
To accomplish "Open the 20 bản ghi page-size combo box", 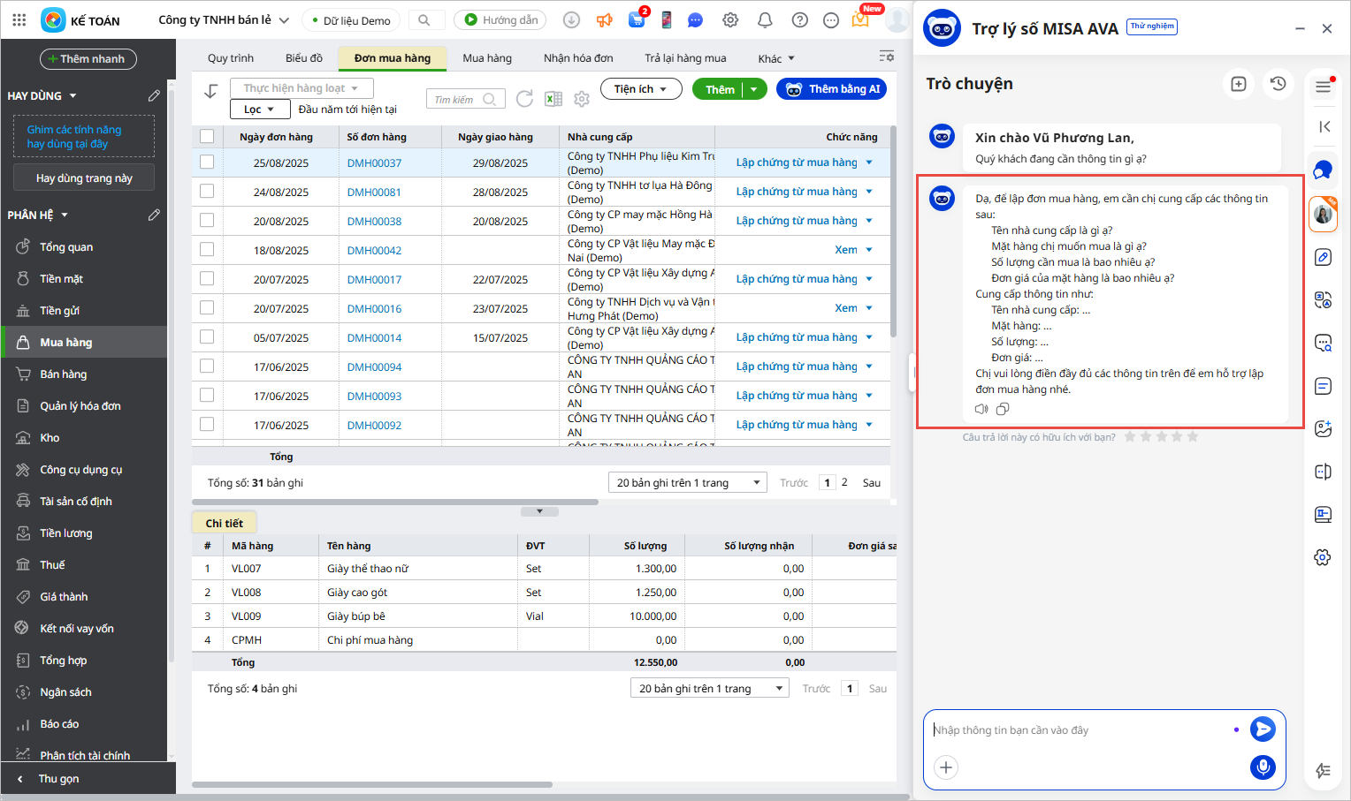I will click(688, 483).
